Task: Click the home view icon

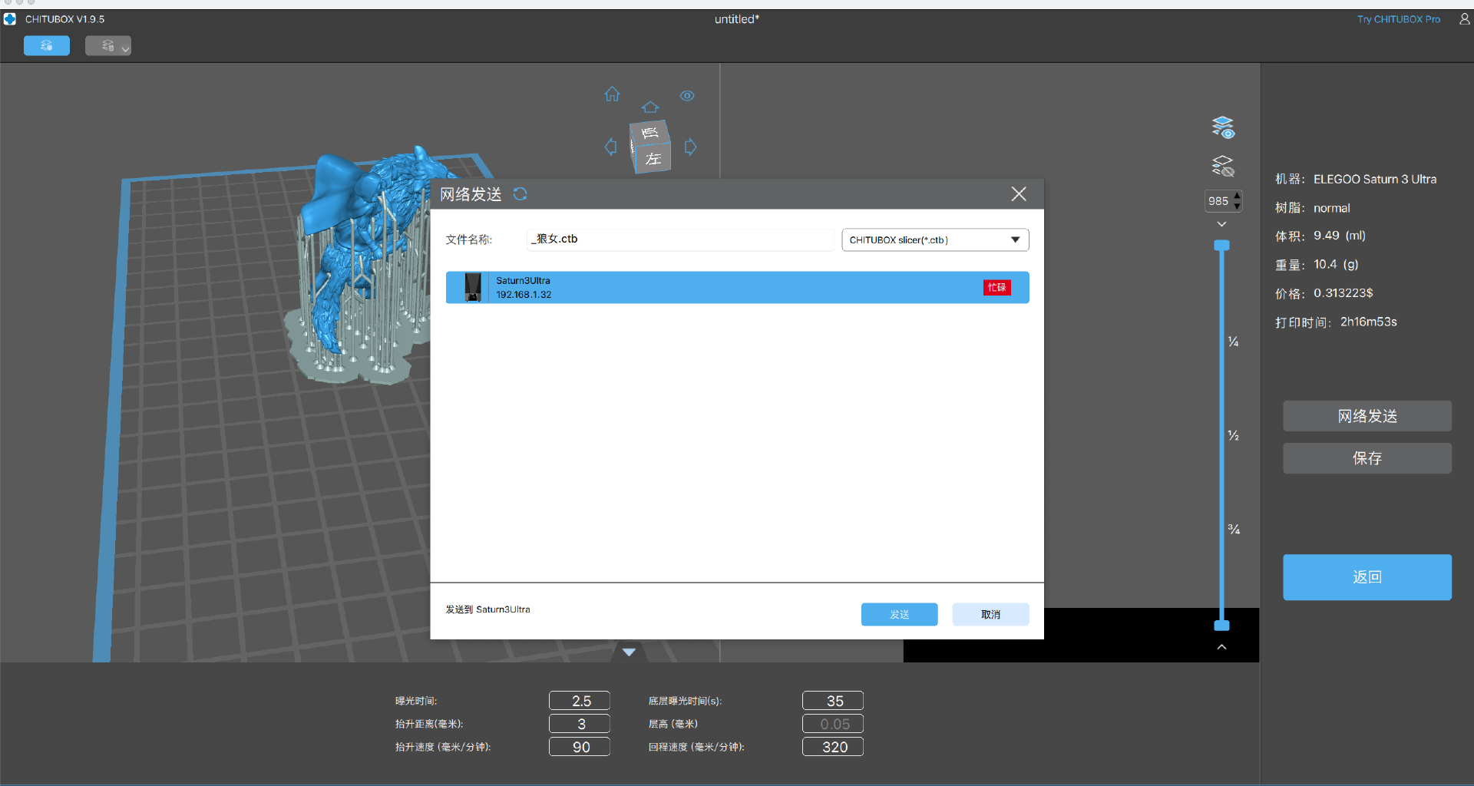Action: pos(612,94)
